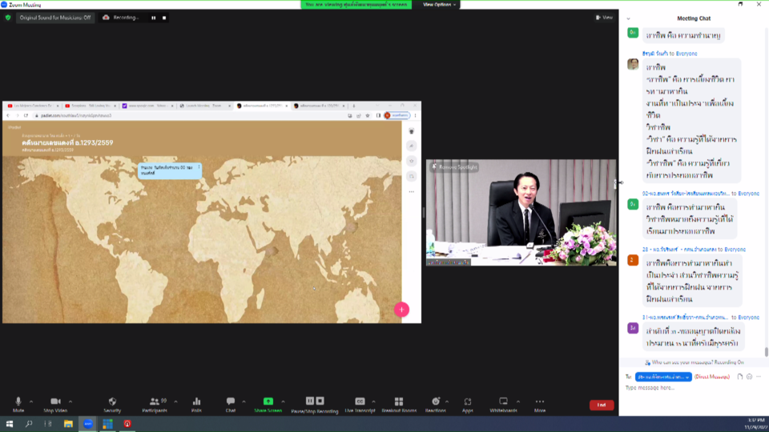
Task: Switch to the first YouTube browser tab
Action: [x=32, y=106]
